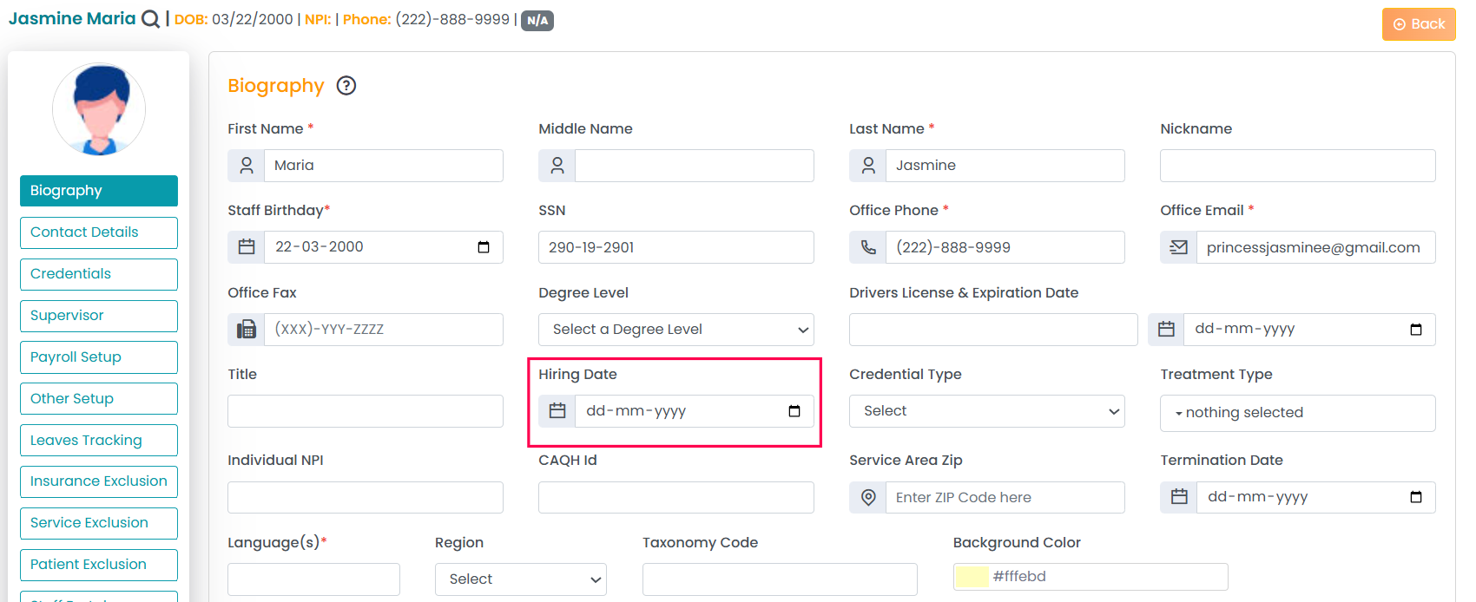Viewport: 1476px width, 602px height.
Task: Open the Credential Type select dropdown
Action: (986, 411)
